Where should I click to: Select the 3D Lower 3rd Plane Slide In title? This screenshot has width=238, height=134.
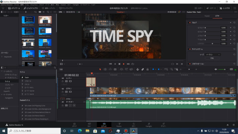click(x=34, y=116)
